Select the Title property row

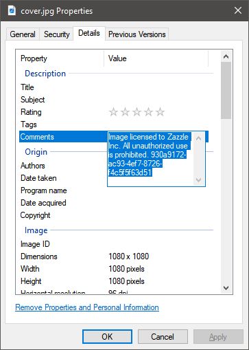click(114, 87)
